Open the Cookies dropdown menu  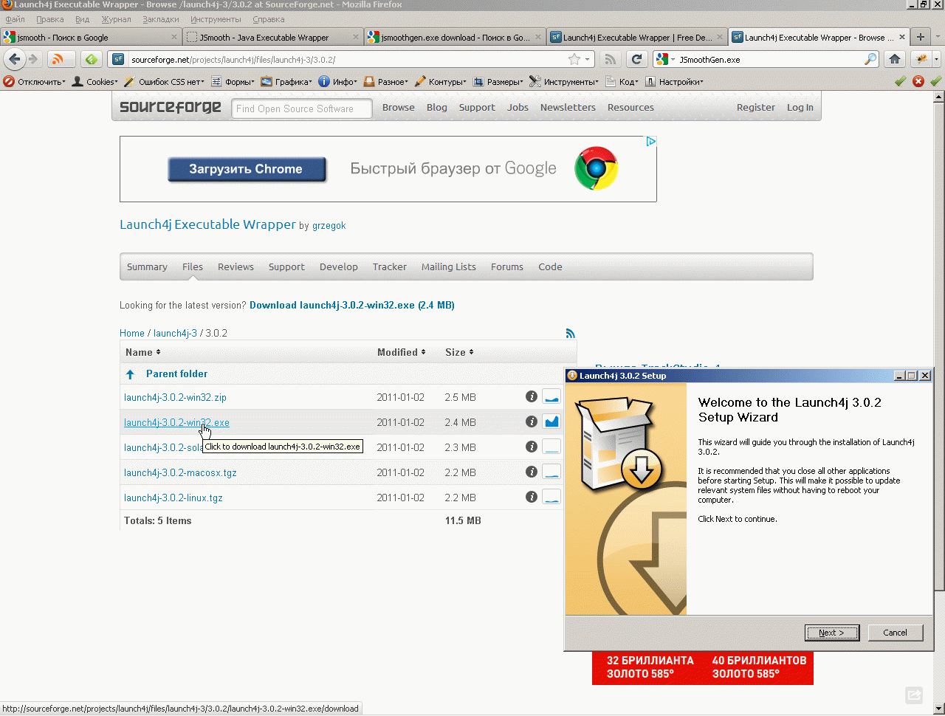(x=94, y=82)
